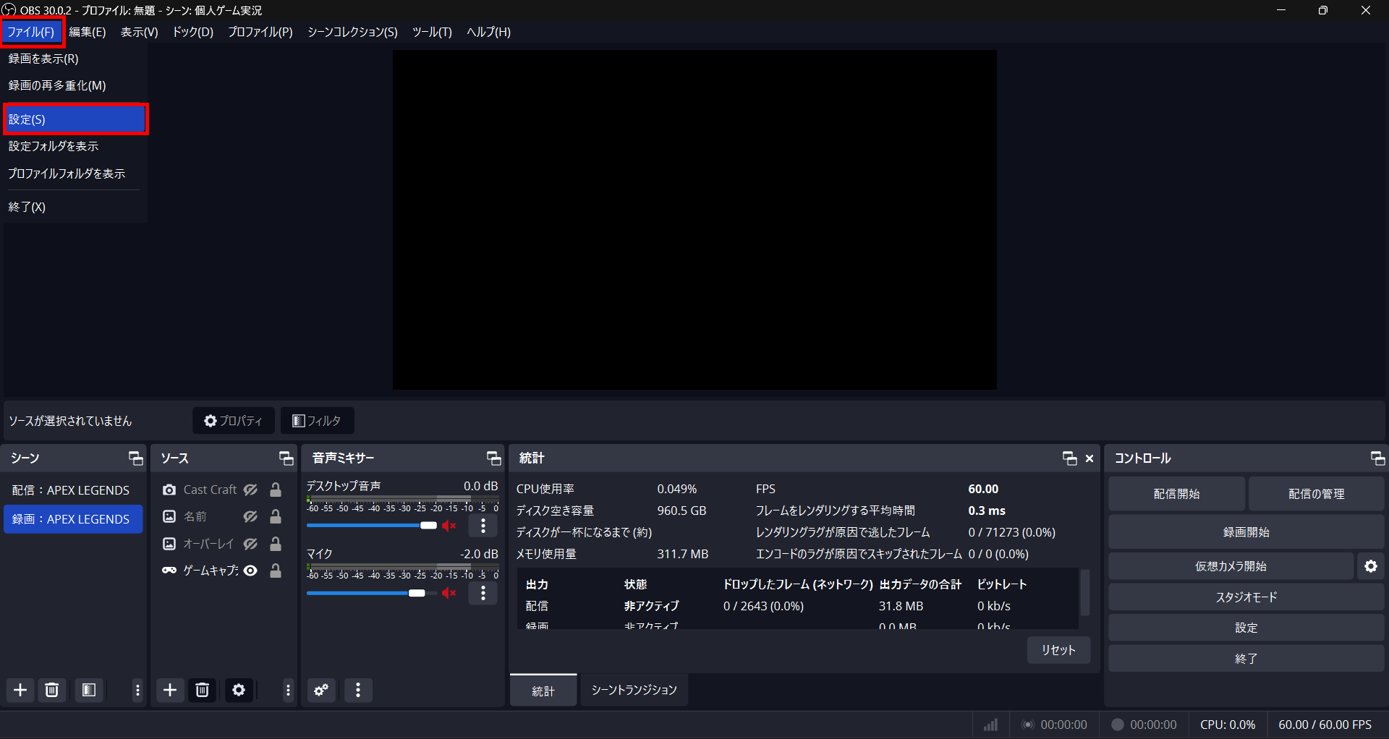Open the ツール(T) menu

coord(432,32)
